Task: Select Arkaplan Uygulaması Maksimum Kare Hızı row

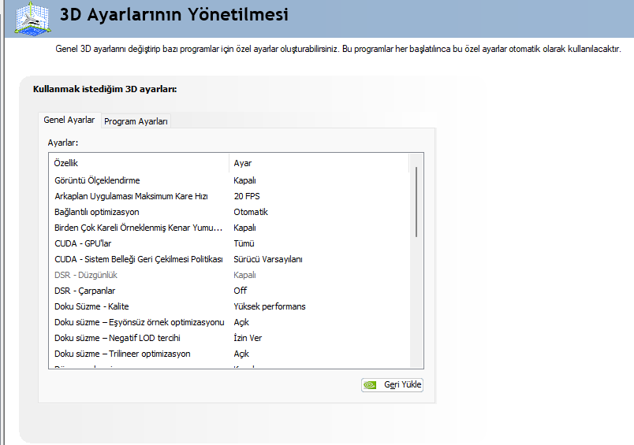Action: click(229, 196)
